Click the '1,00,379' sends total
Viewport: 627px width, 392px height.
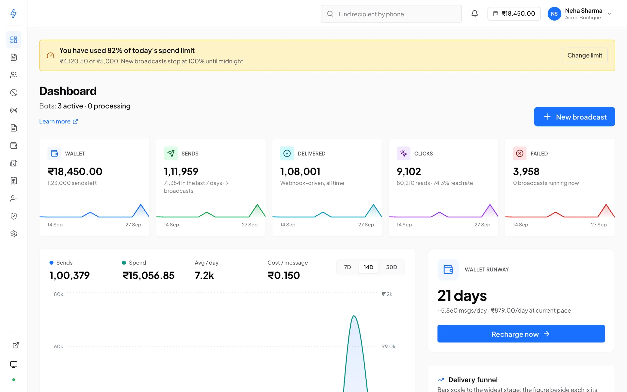pyautogui.click(x=70, y=275)
